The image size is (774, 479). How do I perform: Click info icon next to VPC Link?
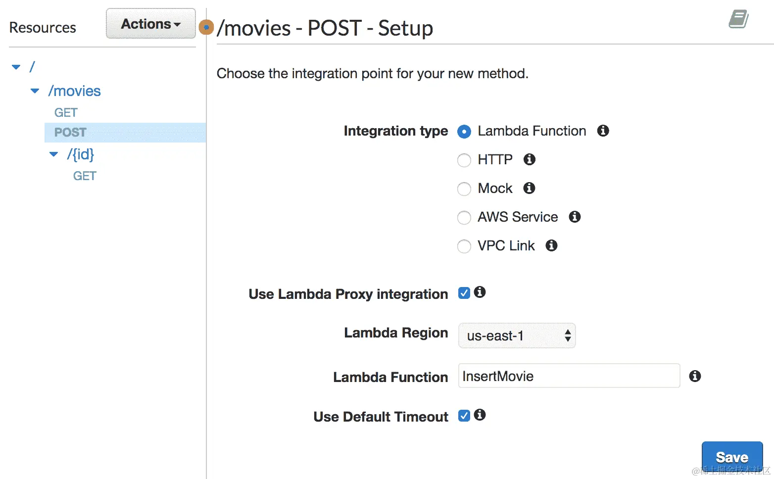551,245
